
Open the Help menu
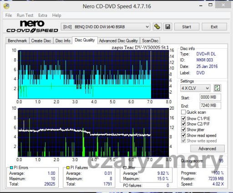click(56, 15)
